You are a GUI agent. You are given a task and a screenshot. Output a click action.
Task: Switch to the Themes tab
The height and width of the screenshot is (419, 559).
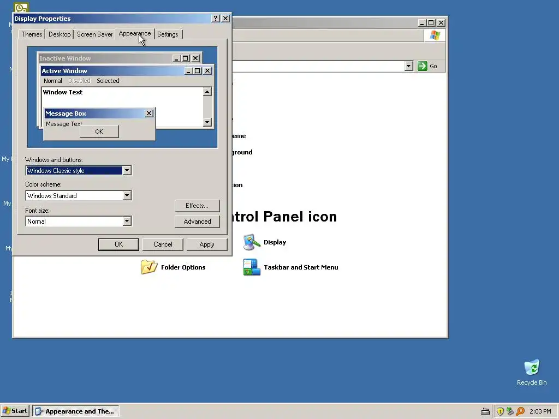coord(32,34)
